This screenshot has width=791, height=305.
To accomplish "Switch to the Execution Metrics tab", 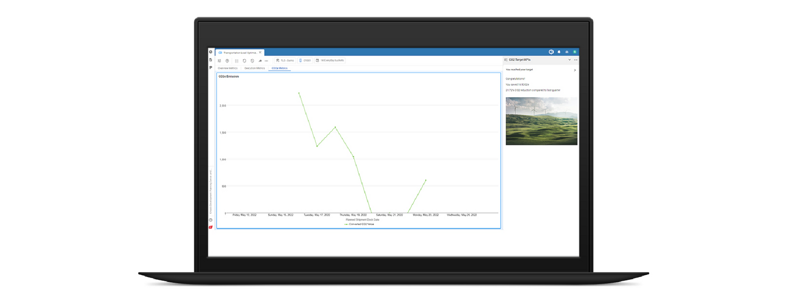I will 254,69.
